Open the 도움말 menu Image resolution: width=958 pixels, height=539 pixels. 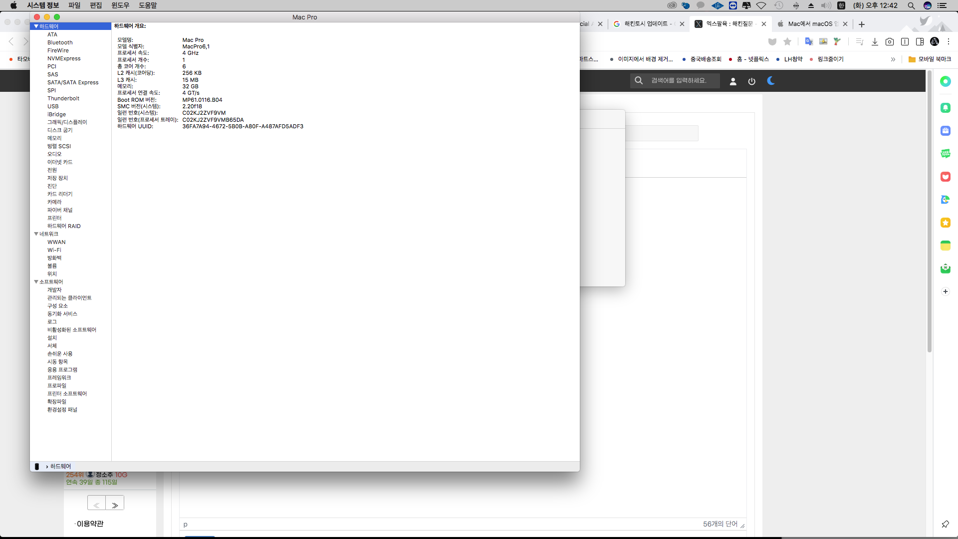tap(148, 5)
